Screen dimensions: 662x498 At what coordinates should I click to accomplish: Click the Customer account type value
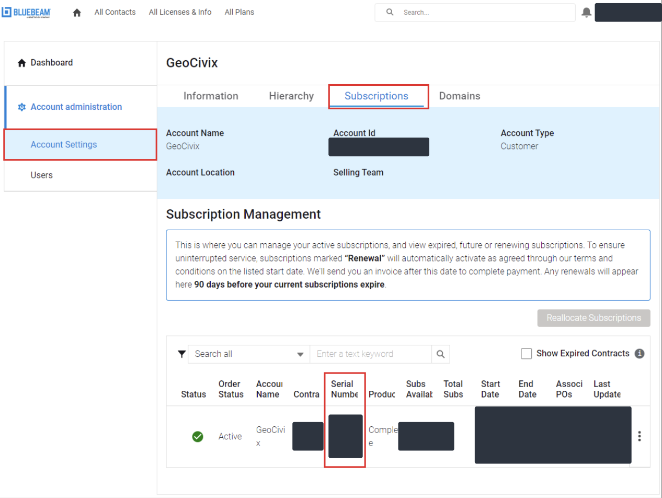(519, 146)
